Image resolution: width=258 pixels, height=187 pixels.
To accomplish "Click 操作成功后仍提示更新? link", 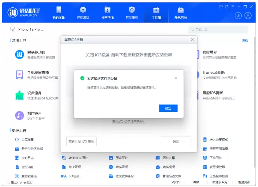I will pos(128,121).
